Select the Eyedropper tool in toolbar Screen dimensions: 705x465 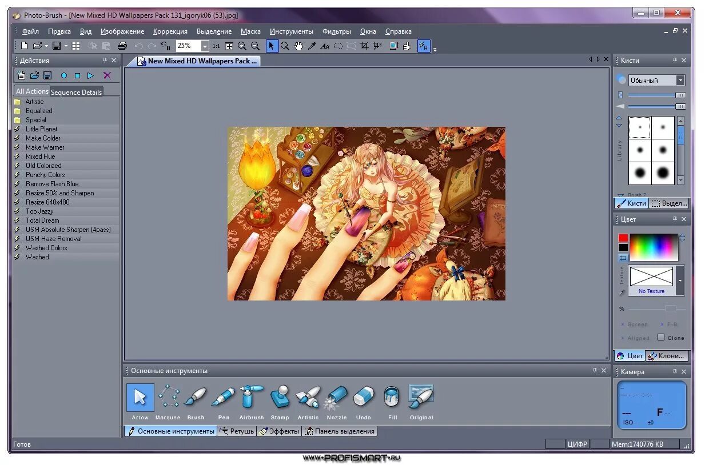click(312, 46)
